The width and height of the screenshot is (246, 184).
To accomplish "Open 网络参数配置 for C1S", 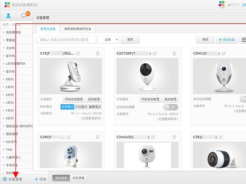I will [x=74, y=99].
